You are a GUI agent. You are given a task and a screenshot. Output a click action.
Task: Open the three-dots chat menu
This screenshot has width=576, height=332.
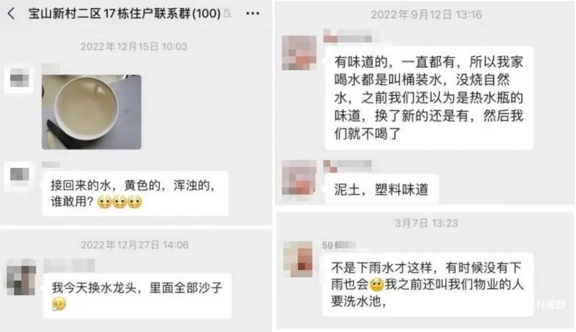tap(253, 14)
